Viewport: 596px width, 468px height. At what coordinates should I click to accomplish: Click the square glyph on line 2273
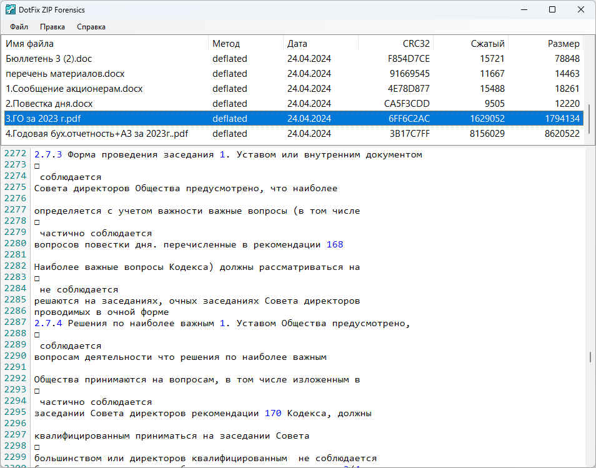37,166
